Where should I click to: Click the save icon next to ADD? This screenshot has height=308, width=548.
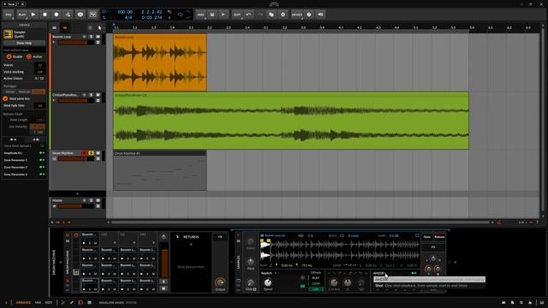coord(211,15)
